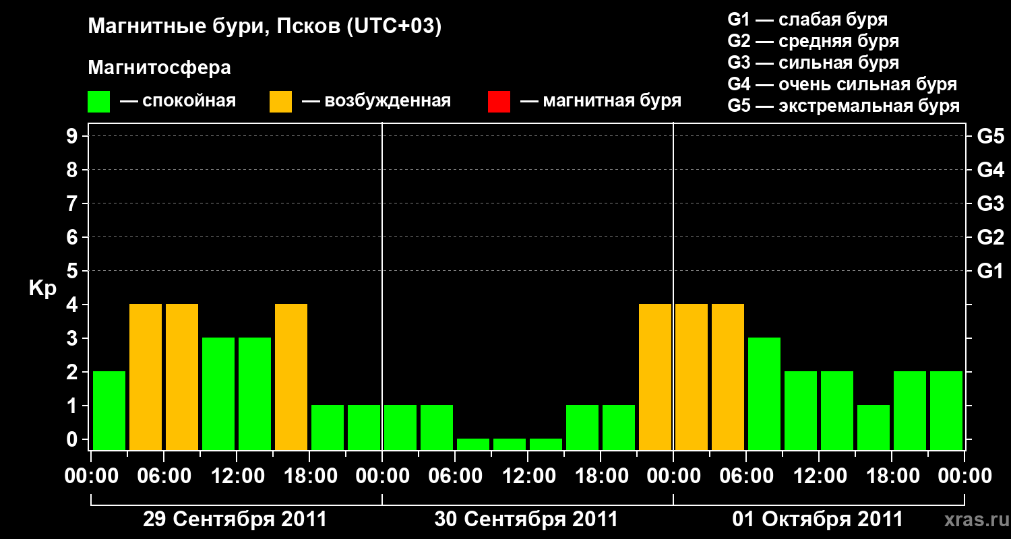1011x539 pixels.
Task: Click the 'G4 — очень сильная буря' line
Action: [x=842, y=84]
